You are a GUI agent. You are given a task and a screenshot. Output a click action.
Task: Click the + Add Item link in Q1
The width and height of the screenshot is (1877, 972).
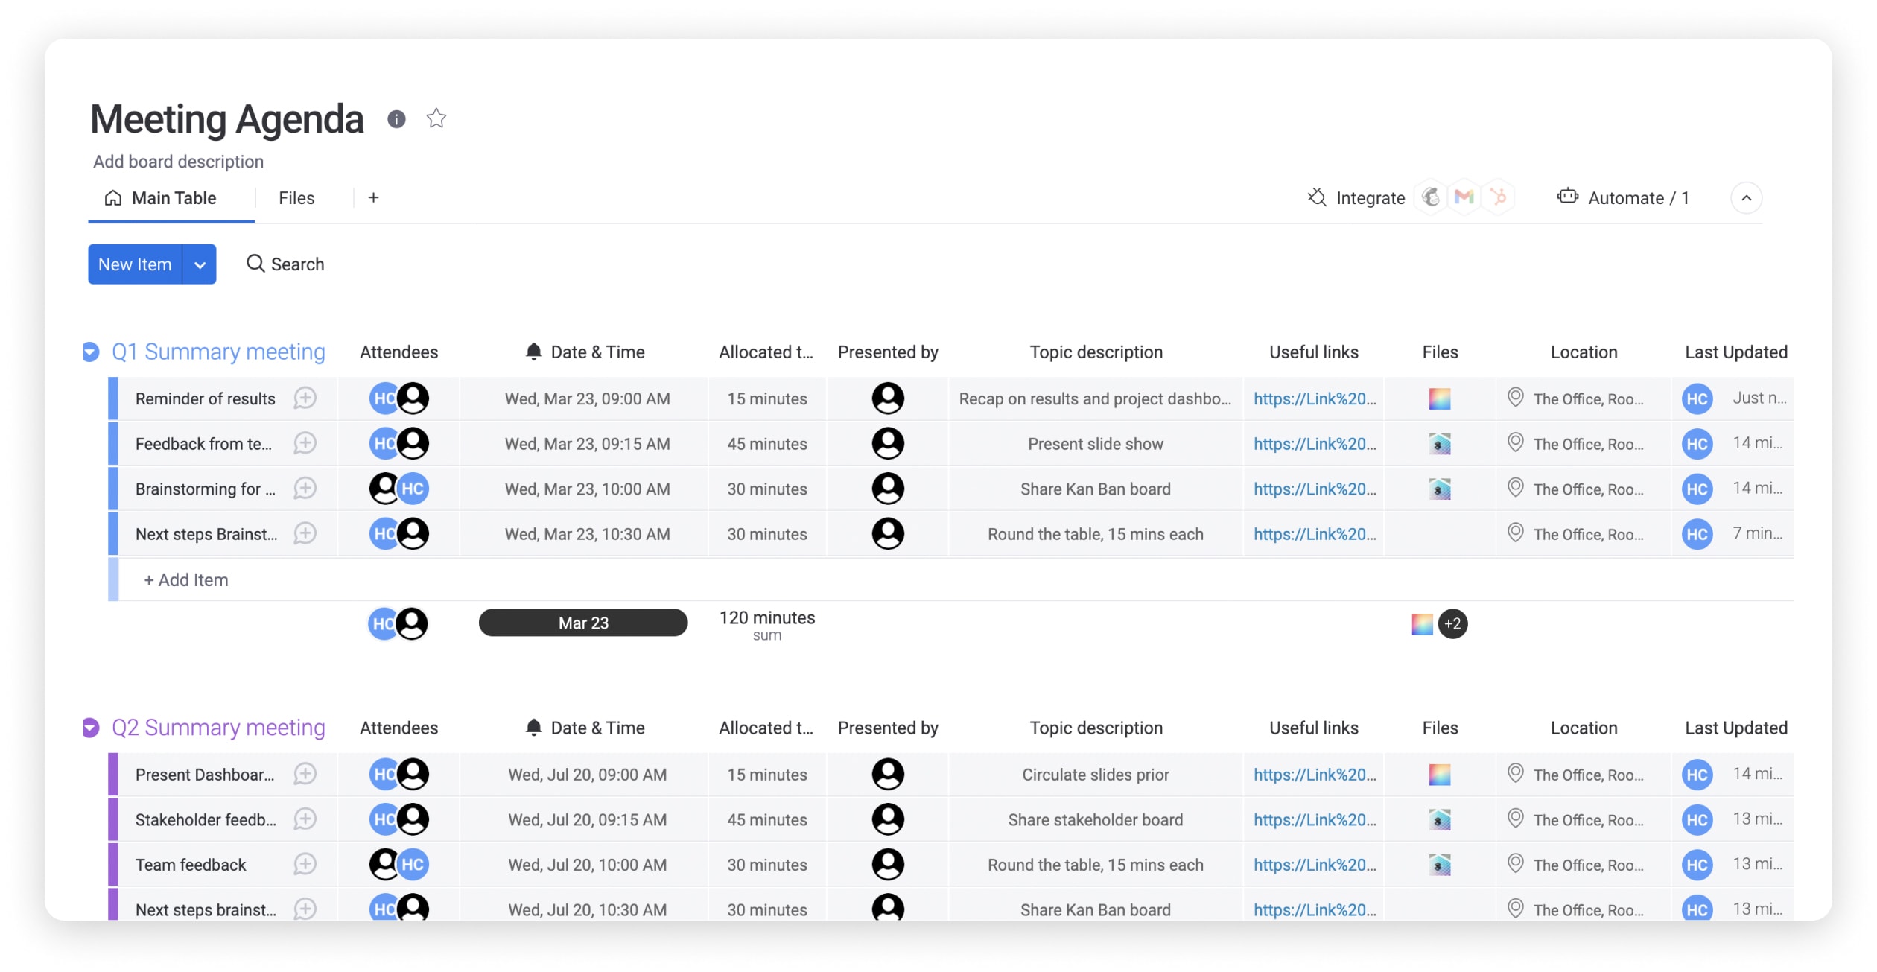tap(186, 579)
